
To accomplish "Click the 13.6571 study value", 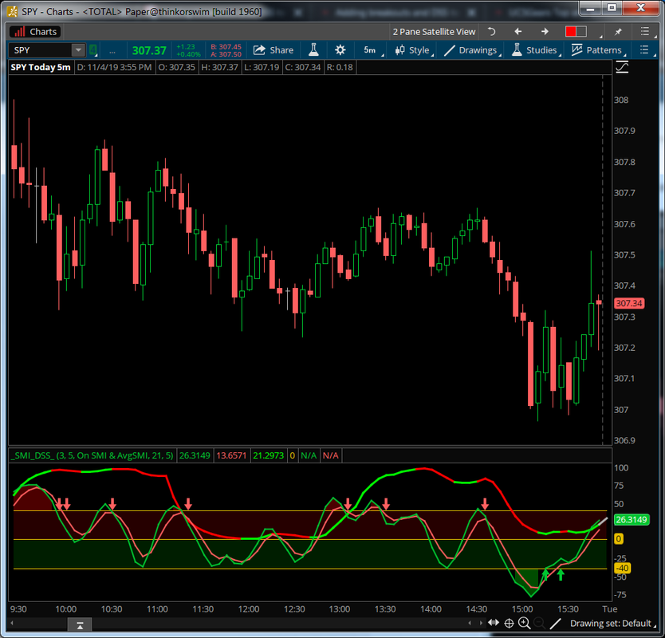I will click(x=231, y=455).
